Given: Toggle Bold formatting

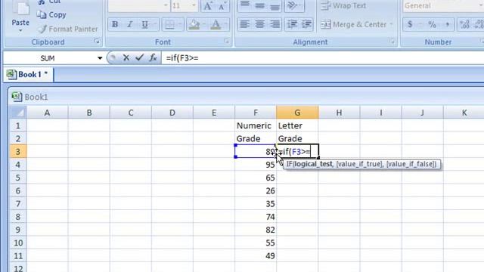Looking at the screenshot, I should (115, 24).
